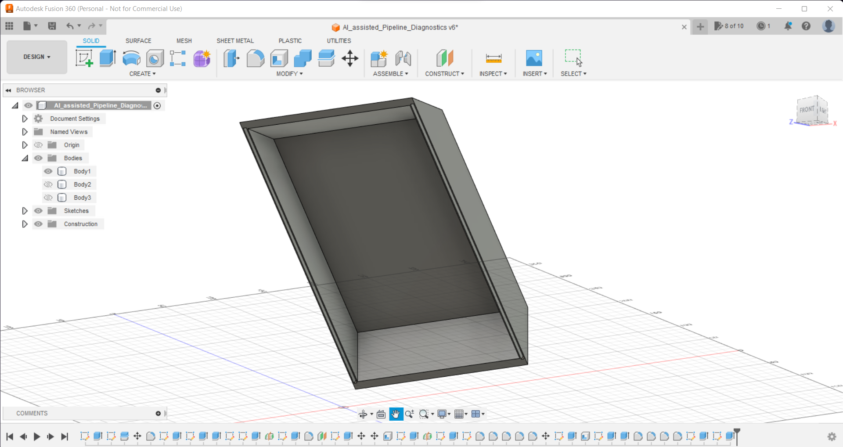Show the Origin folder visibility
Screen dimensions: 843x447
coord(38,145)
